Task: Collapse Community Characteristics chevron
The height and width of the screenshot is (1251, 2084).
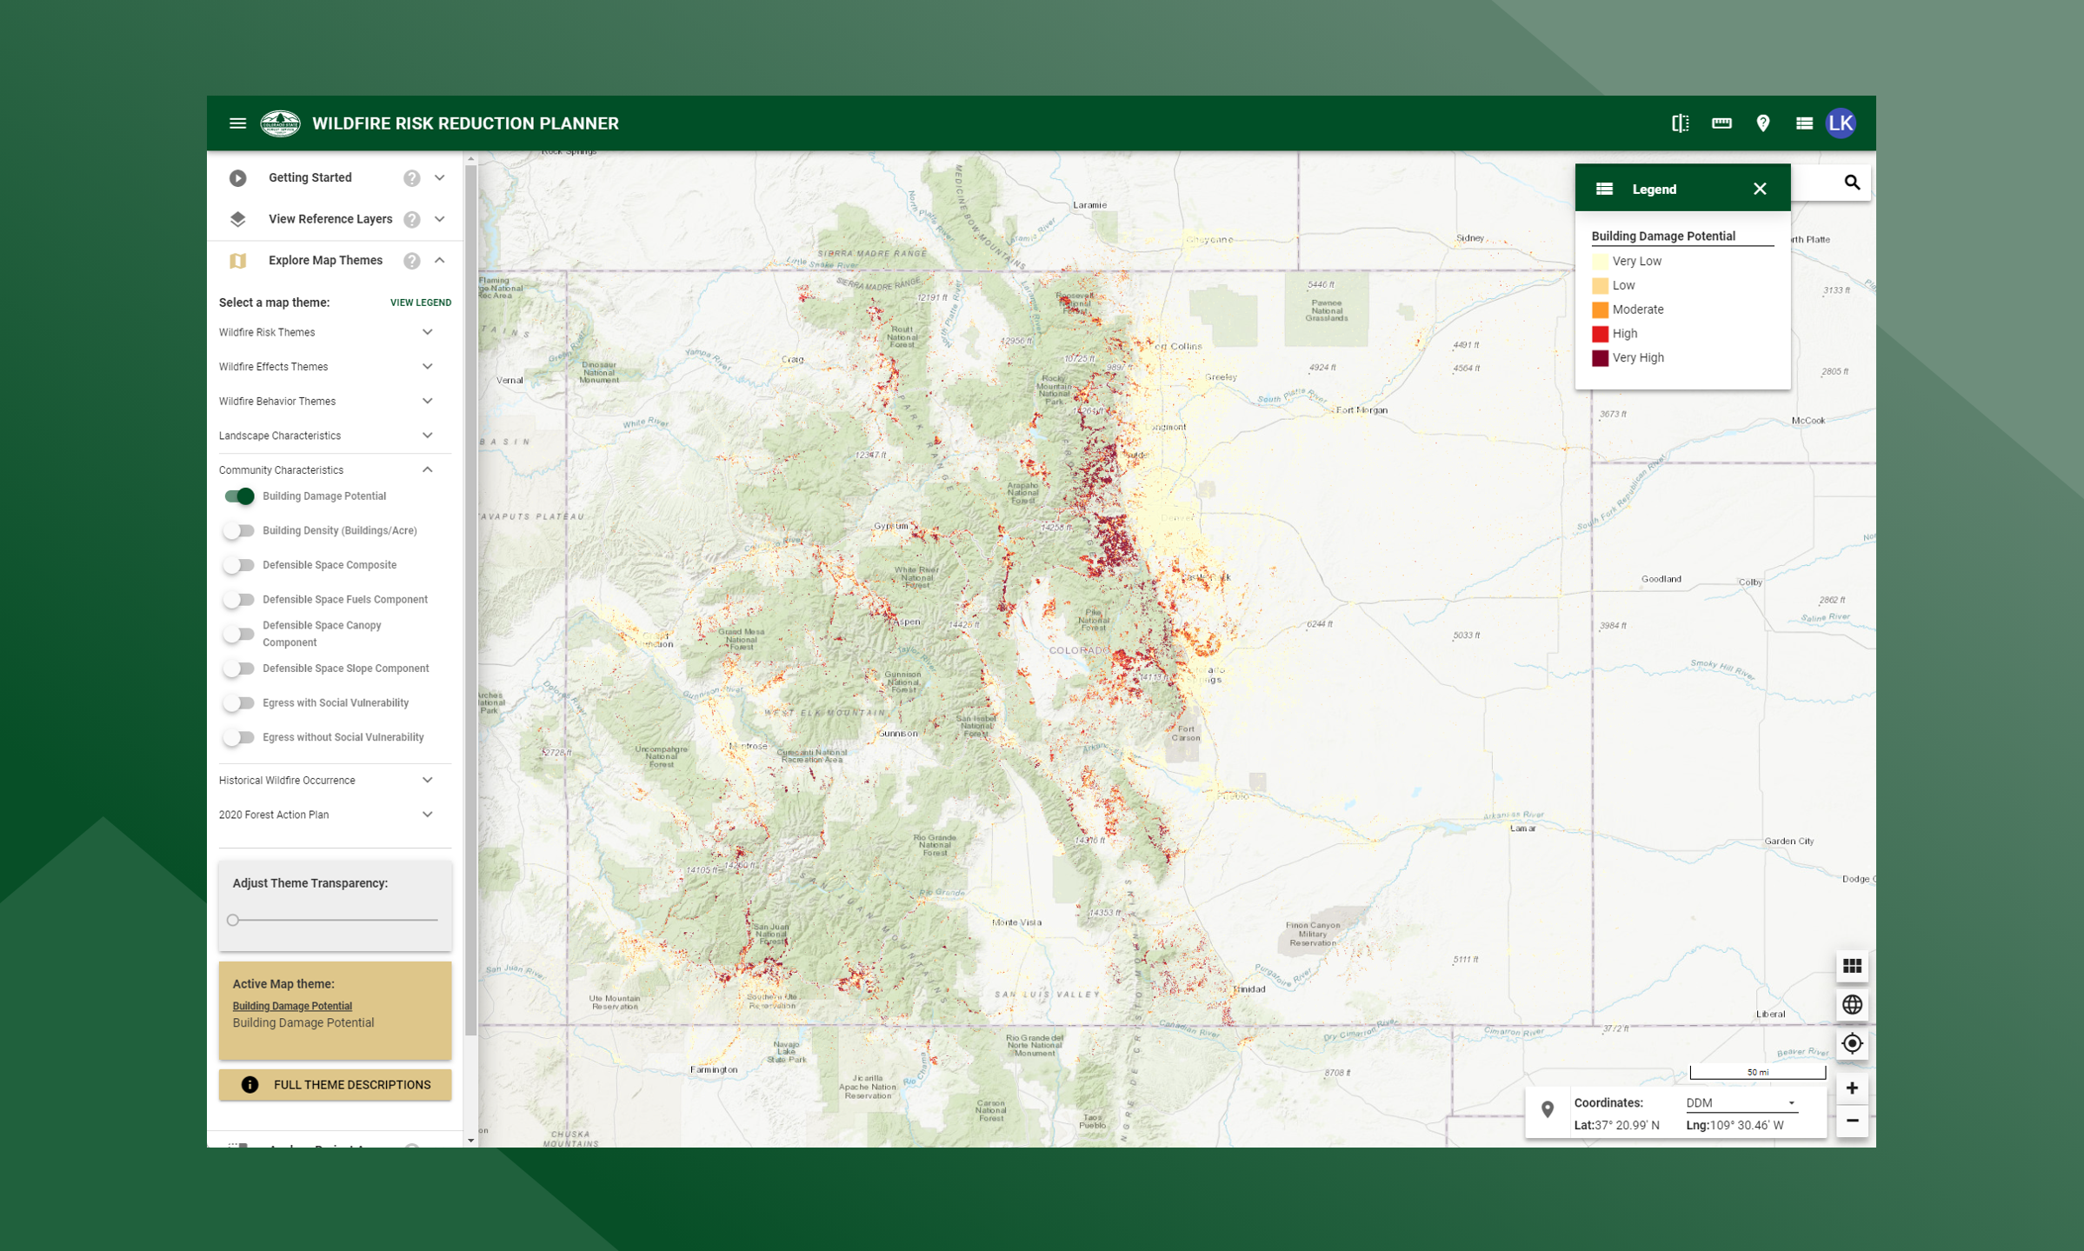Action: coord(428,470)
